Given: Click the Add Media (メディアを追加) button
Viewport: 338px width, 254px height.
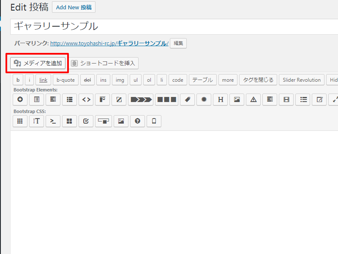Looking at the screenshot, I should click(38, 63).
